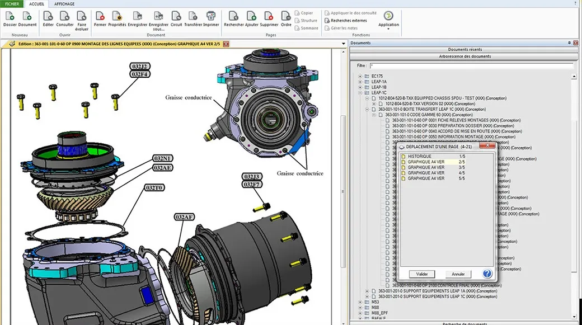The width and height of the screenshot is (582, 325).
Task: Click the Supprimer page icon
Action: pyautogui.click(x=269, y=16)
